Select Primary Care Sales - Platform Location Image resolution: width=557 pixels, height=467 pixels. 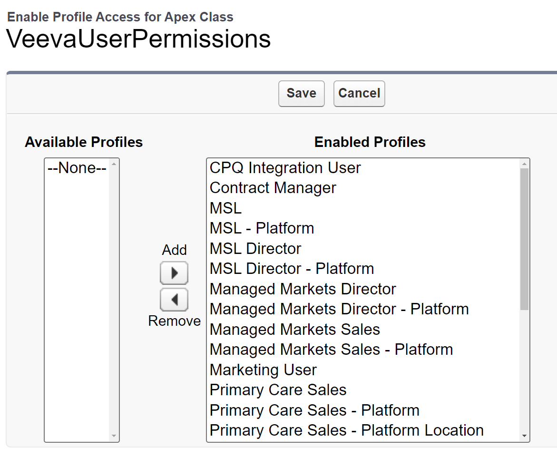tap(346, 430)
